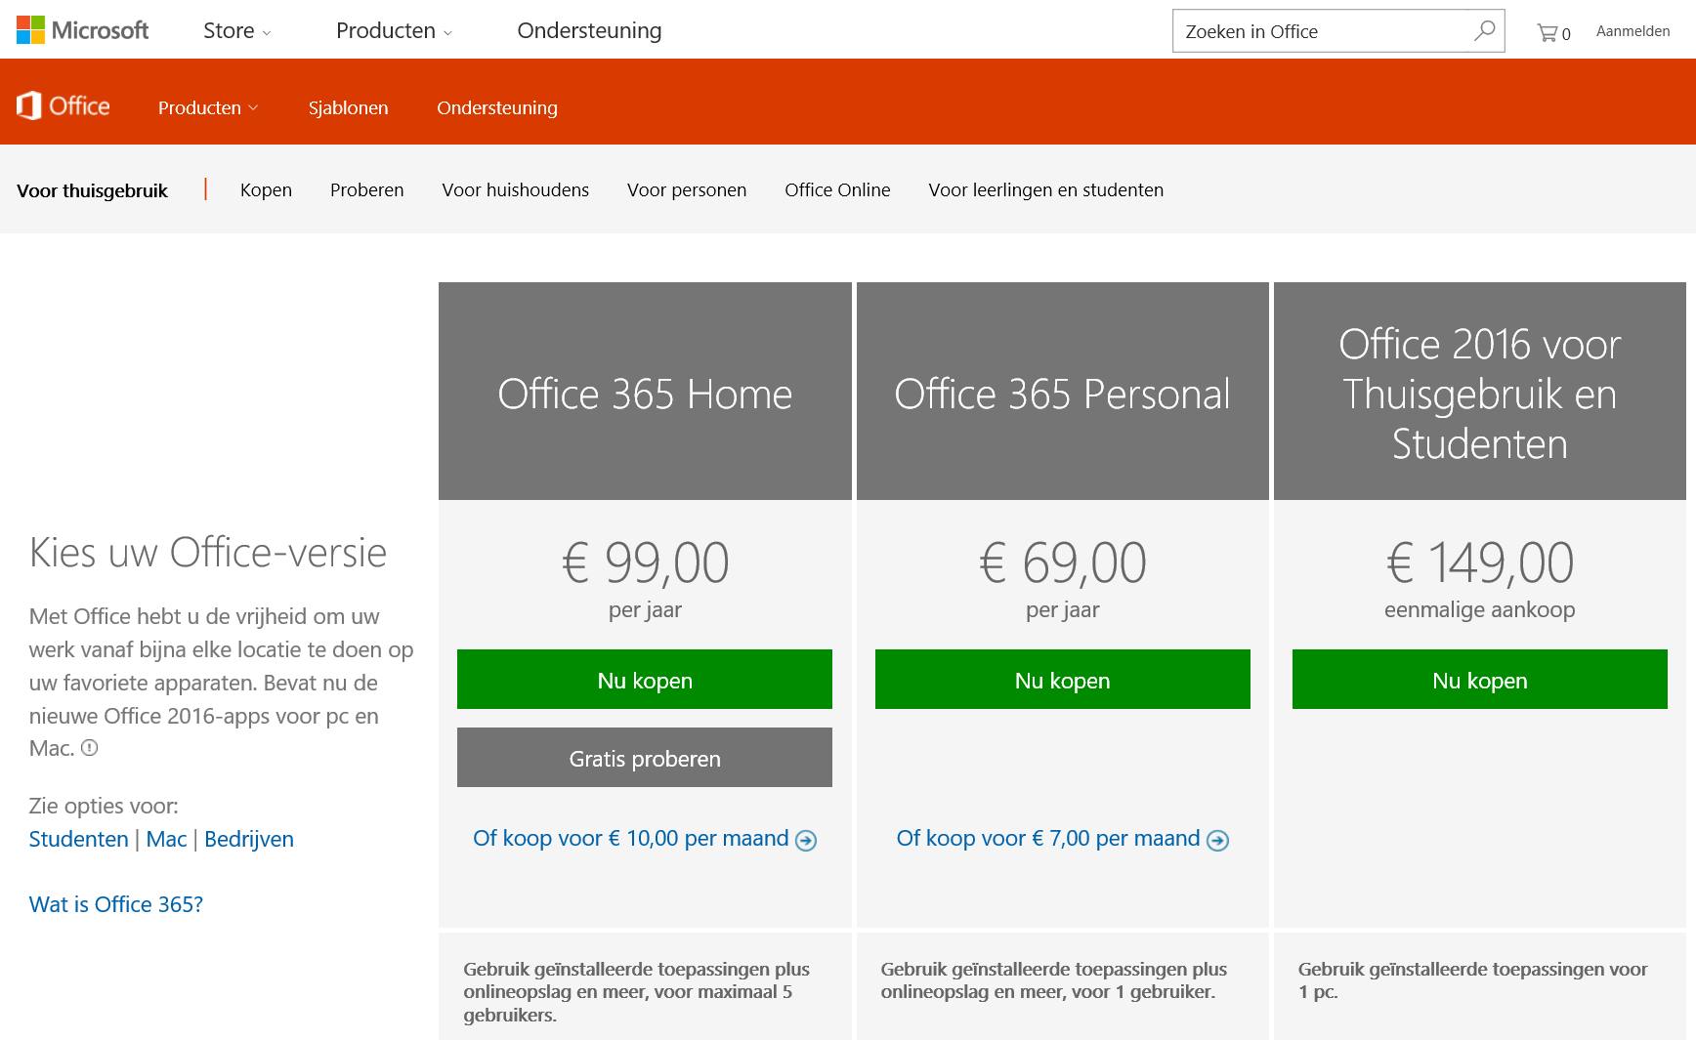Click the Aanmelden sign-in link
The height and width of the screenshot is (1040, 1696).
(1632, 31)
